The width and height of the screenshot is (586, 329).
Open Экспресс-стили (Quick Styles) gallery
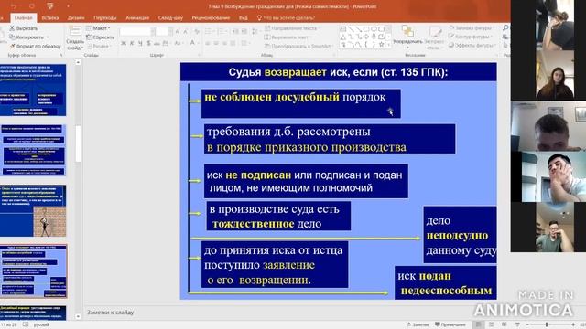click(x=434, y=37)
